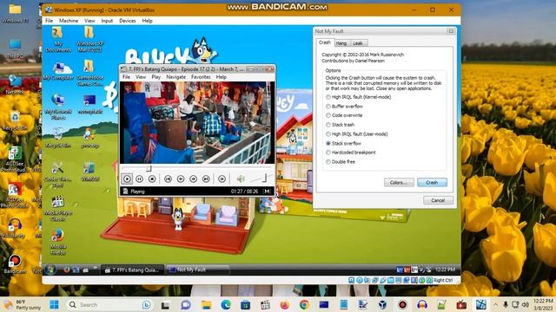Viewport: 556px width, 312px height.
Task: Open GameHouse Games folder on XP desktop
Action: pyautogui.click(x=89, y=73)
